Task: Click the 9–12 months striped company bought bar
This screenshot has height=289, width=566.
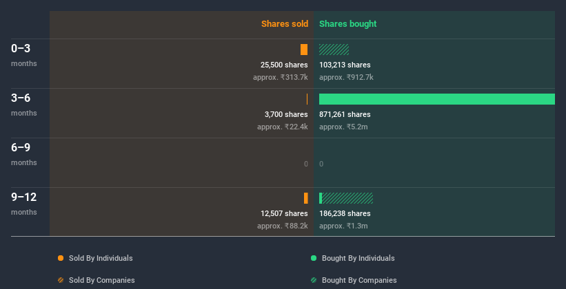Action: (347, 198)
